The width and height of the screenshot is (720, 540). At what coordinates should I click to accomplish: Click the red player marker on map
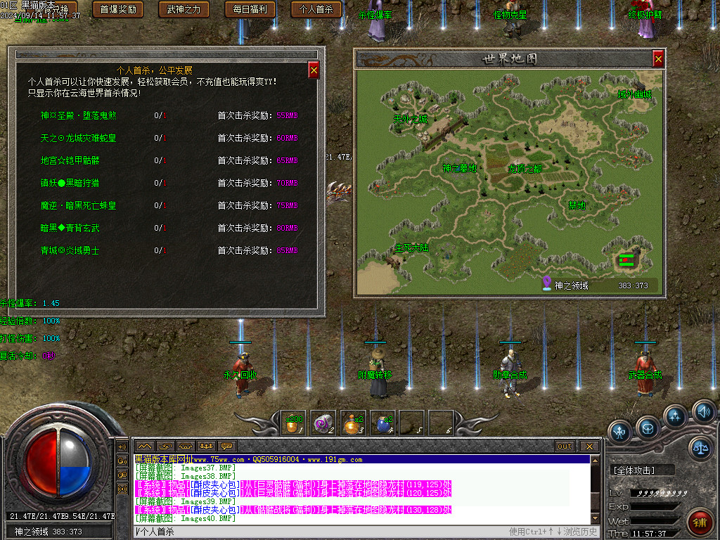(x=625, y=260)
